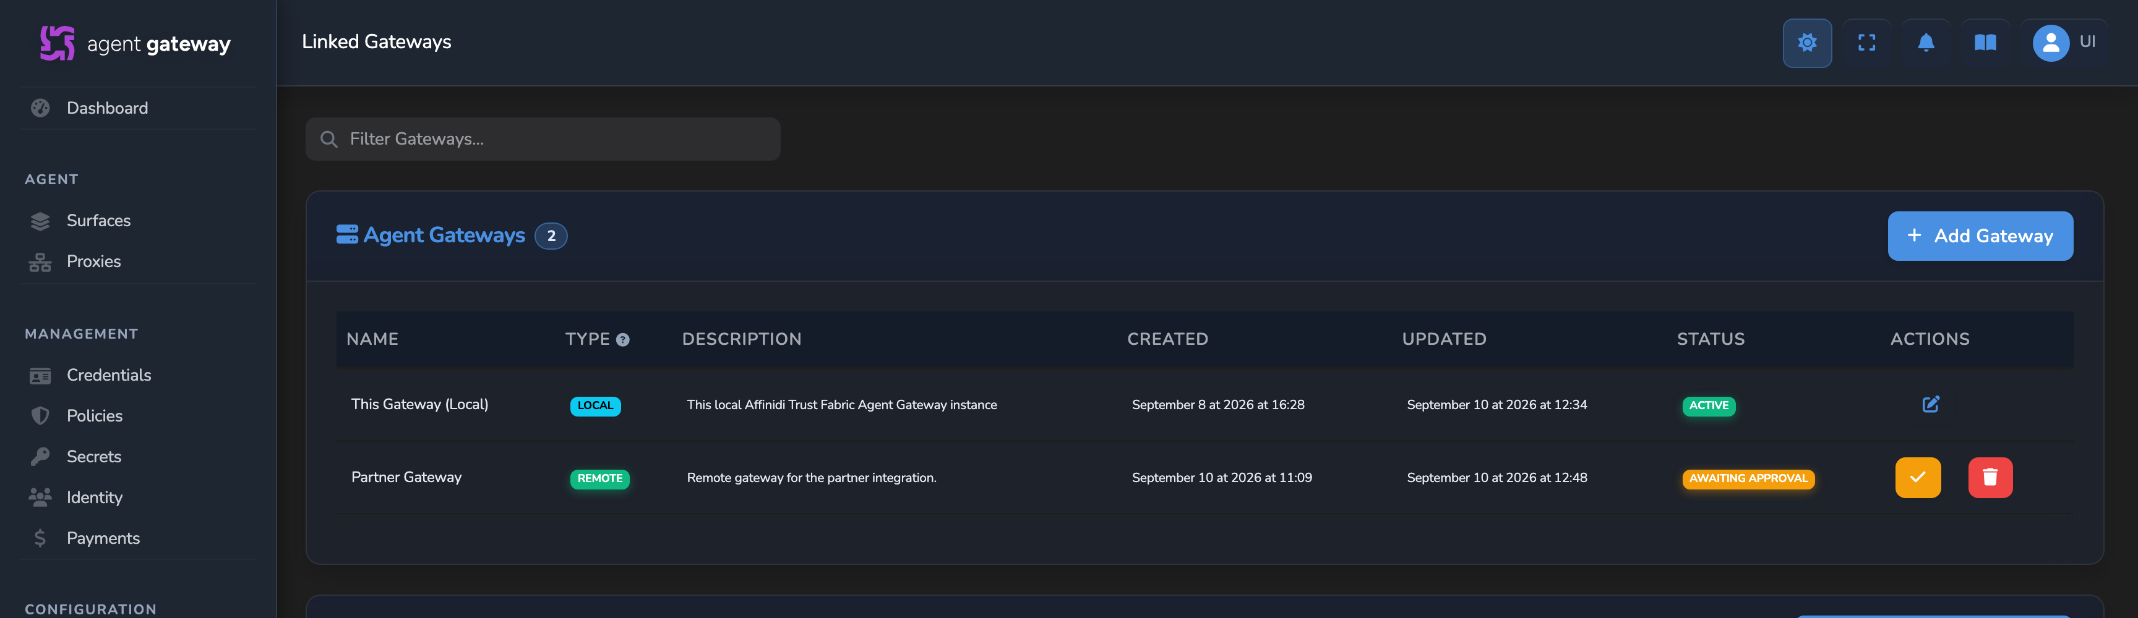Image resolution: width=2138 pixels, height=618 pixels.
Task: Click the AWAITING APPROVAL status badge
Action: point(1748,478)
